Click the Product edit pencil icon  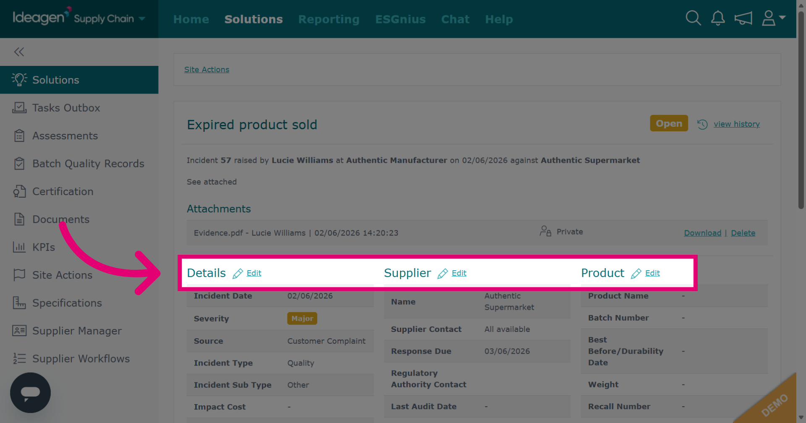(x=636, y=274)
